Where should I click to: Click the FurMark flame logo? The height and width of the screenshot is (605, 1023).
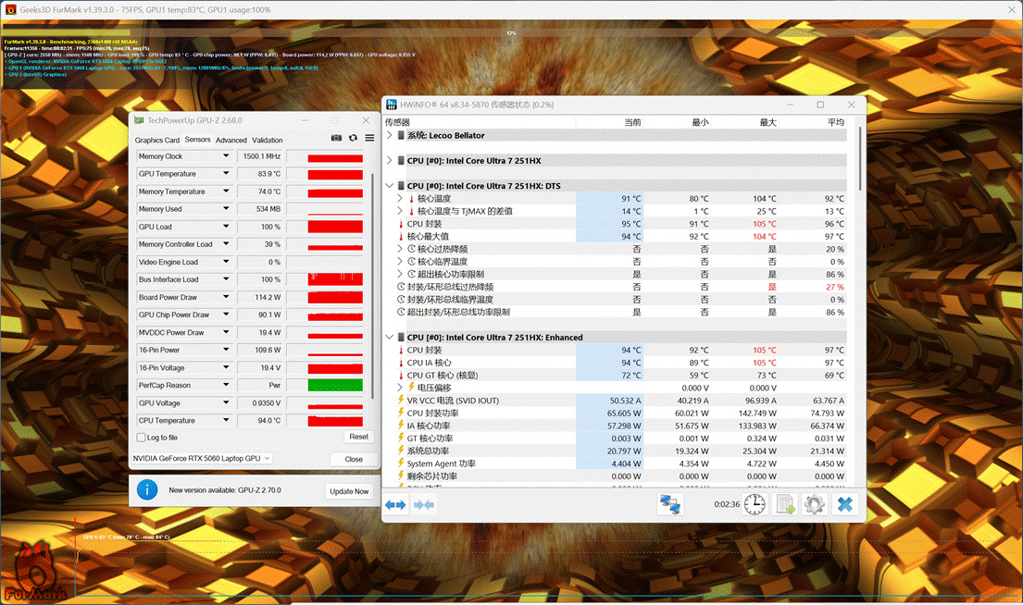(34, 571)
